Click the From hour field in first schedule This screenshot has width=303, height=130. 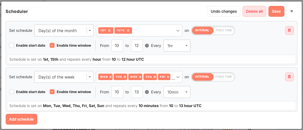point(117,46)
